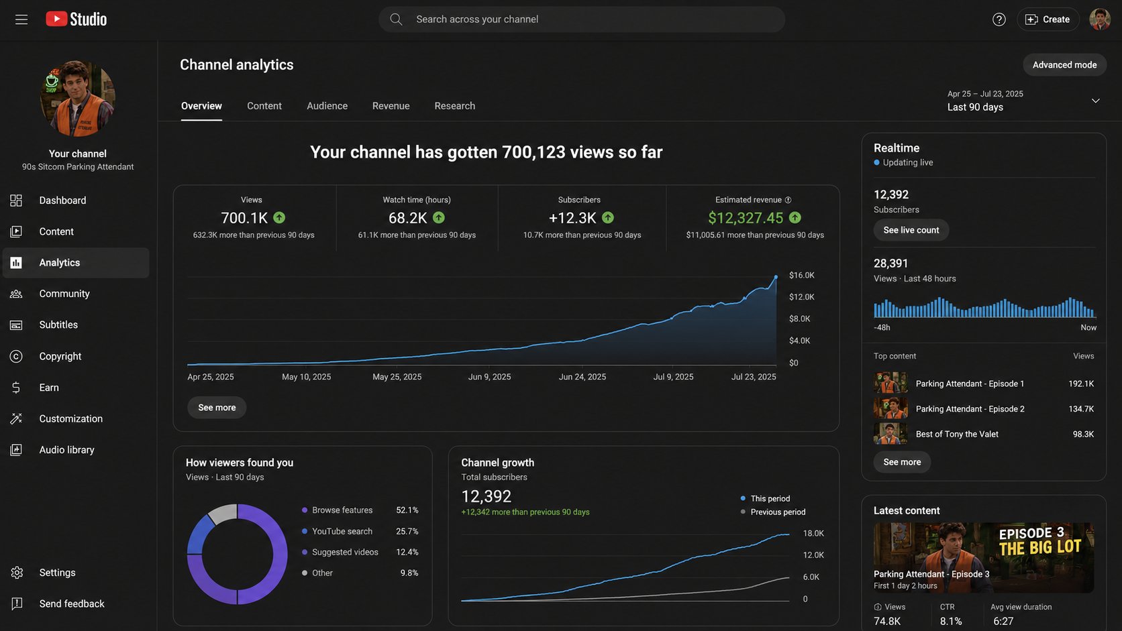
Task: Open Parking Attendant - Episode 3 thumbnail
Action: pos(984,558)
